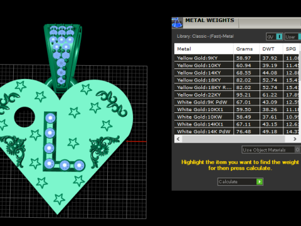Click the 61.22 DWT cell
Image resolution: width=301 pixels, height=226 pixels.
click(272, 95)
